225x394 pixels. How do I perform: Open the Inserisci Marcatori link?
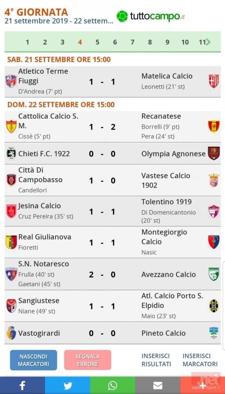200,360
